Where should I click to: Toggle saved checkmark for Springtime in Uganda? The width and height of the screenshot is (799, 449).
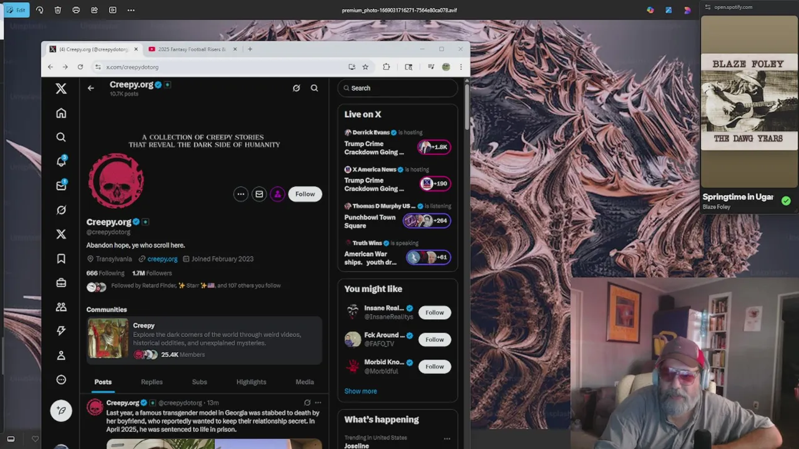[x=786, y=201]
